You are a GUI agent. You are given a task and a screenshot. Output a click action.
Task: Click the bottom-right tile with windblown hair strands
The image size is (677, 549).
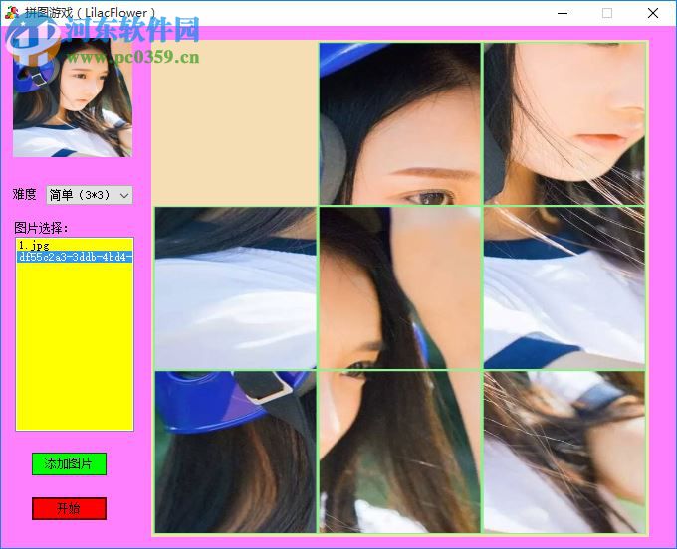(x=564, y=452)
